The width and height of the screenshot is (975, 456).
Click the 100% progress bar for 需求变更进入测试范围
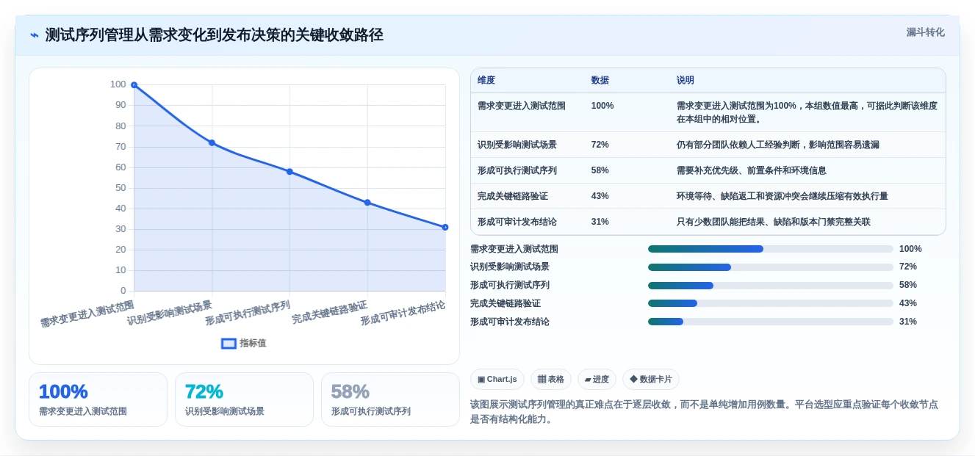click(x=771, y=249)
